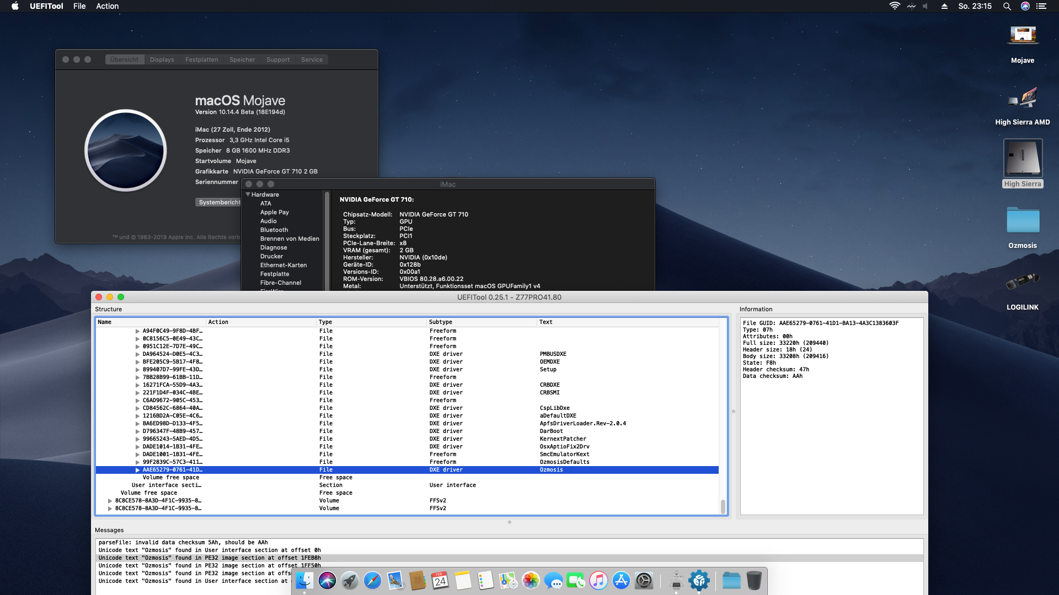Switch to the Speicher tab

[x=242, y=59]
